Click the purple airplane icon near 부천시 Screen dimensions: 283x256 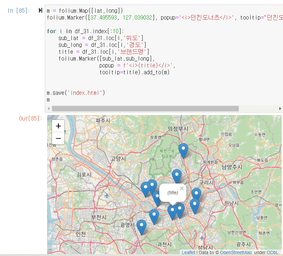107,195
